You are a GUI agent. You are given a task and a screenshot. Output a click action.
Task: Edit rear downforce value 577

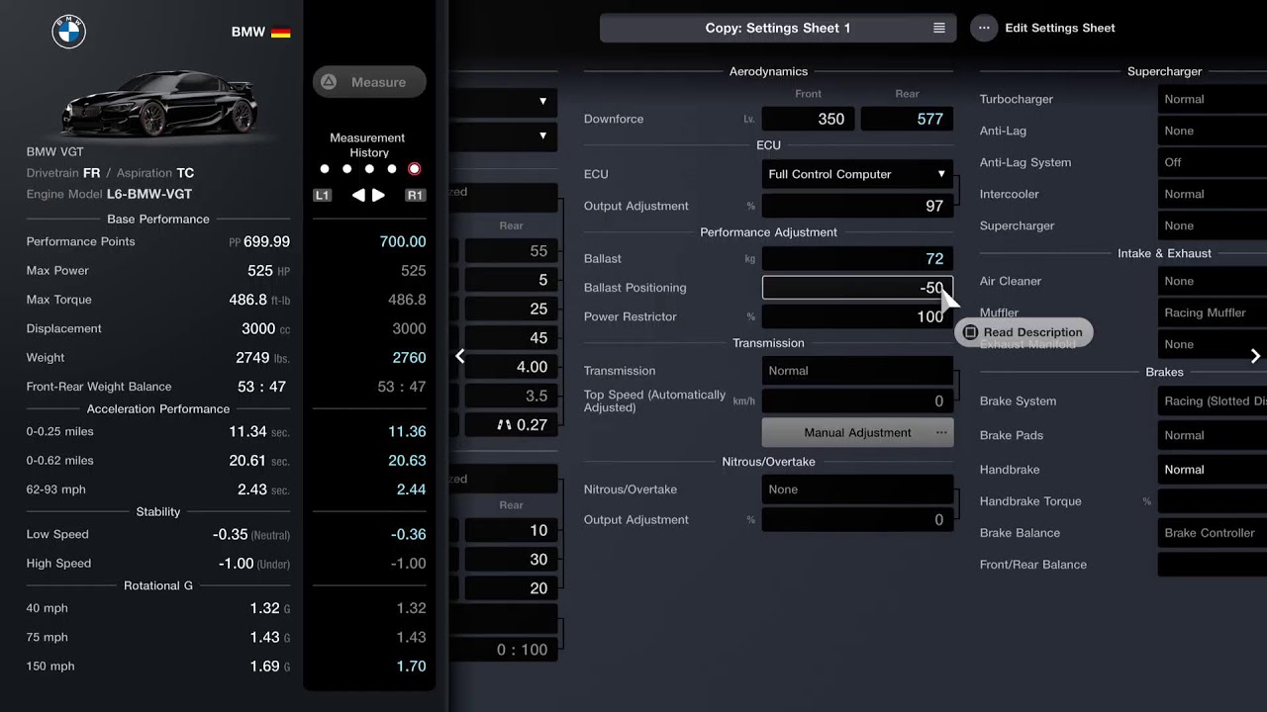tap(908, 119)
